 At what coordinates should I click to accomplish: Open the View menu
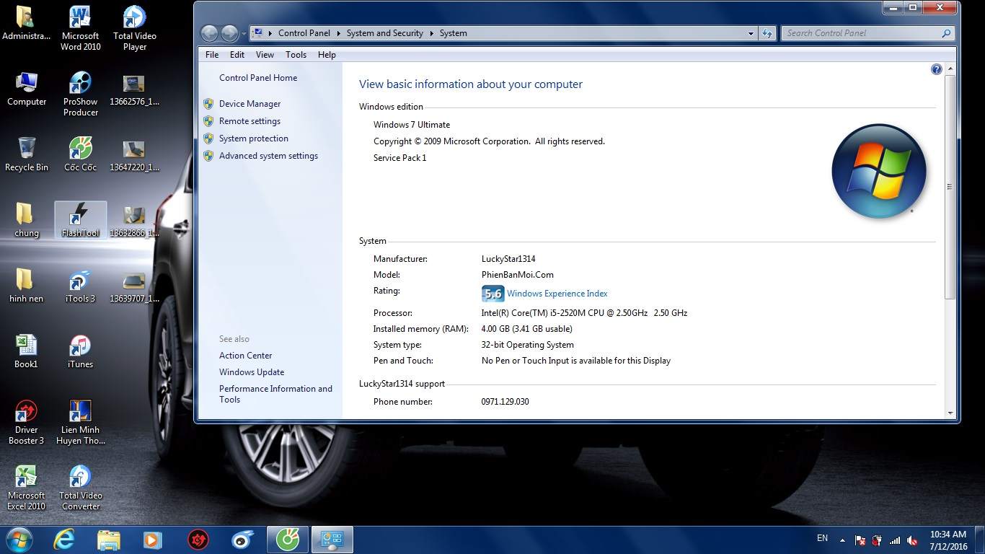click(x=265, y=54)
